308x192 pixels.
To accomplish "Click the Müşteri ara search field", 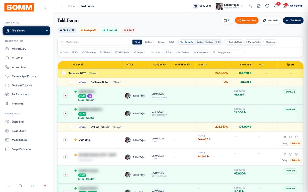I will coord(95,42).
